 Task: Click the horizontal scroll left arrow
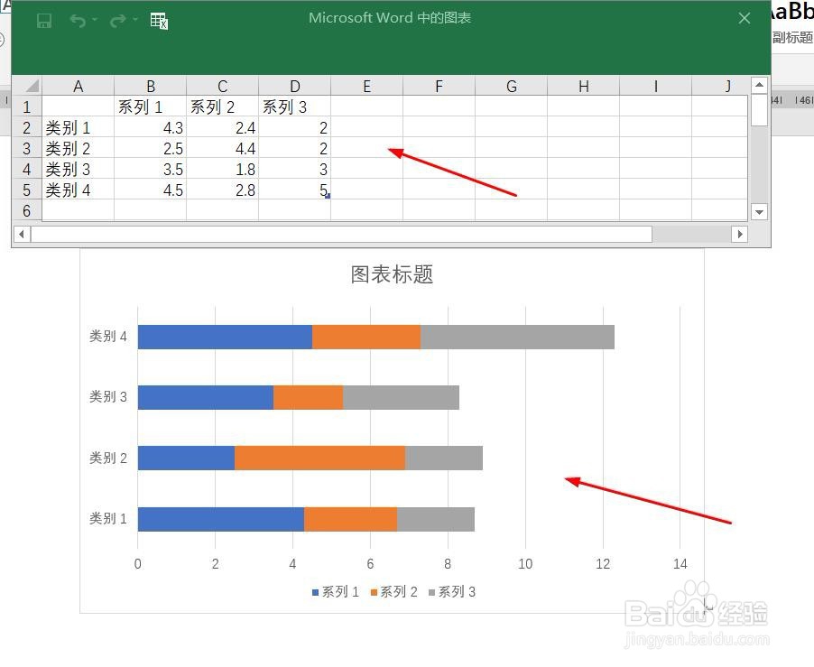click(22, 234)
